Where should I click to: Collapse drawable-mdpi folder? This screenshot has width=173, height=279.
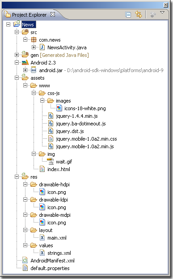25,215
